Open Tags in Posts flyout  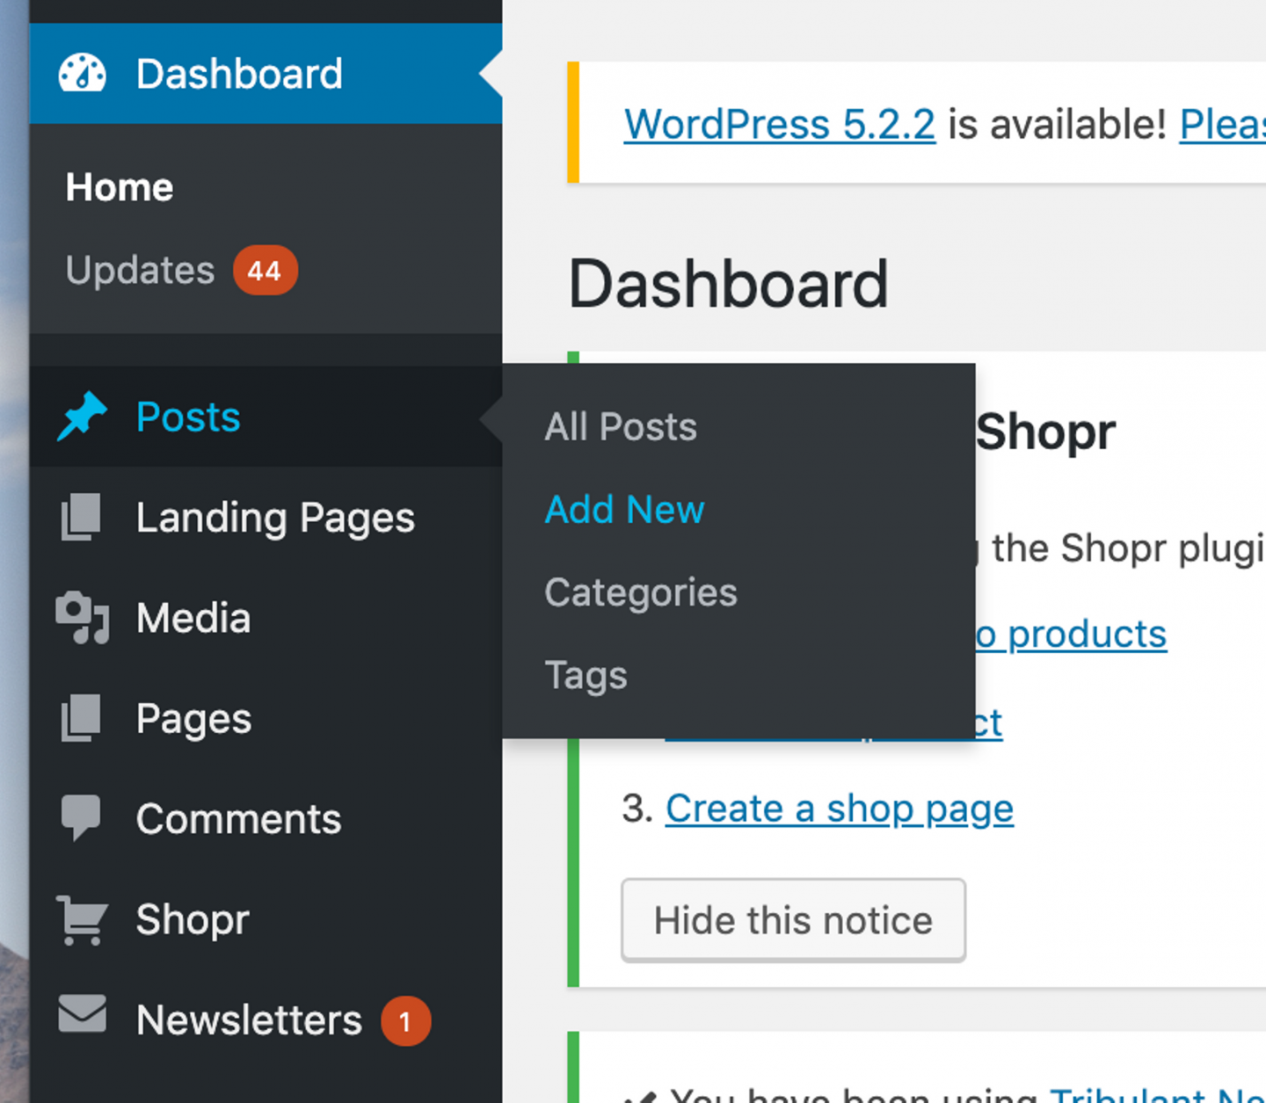[586, 676]
